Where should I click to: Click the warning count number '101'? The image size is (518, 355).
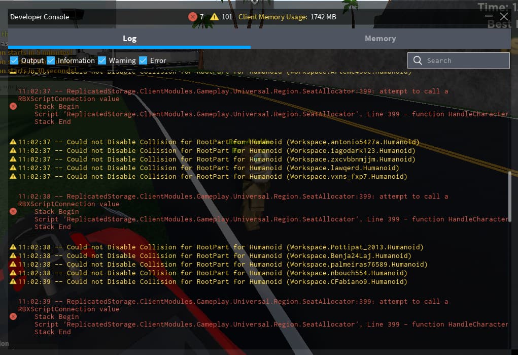tap(227, 17)
